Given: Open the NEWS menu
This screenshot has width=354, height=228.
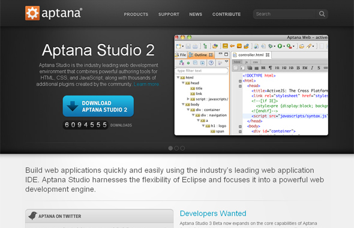Looking at the screenshot, I should tap(196, 14).
